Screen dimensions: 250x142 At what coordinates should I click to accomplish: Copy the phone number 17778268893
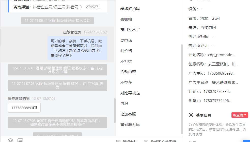tap(35, 108)
